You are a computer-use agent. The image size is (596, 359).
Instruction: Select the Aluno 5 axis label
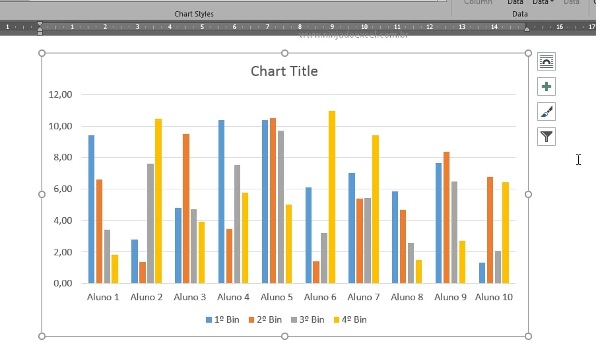click(277, 297)
